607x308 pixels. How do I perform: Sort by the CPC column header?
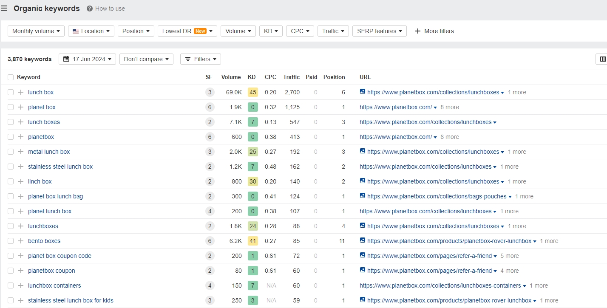270,77
